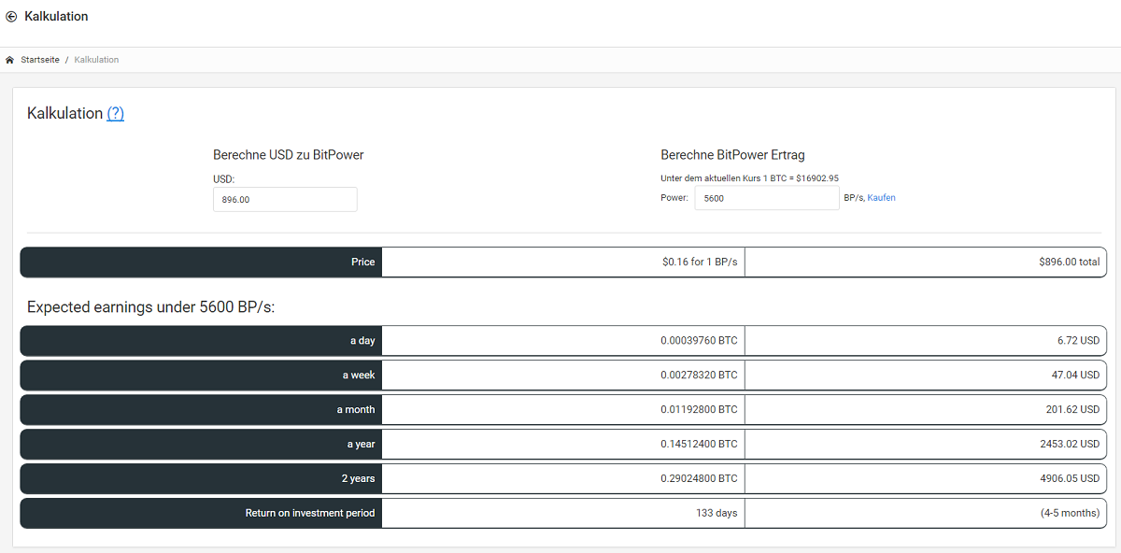Click the 'USD:' field label
Viewport: 1121px width, 553px height.
tap(223, 178)
